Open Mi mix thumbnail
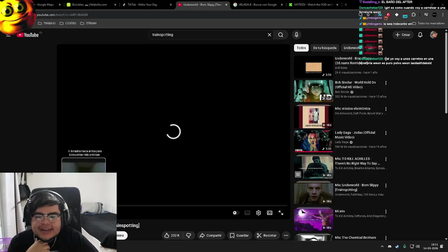 [314, 220]
